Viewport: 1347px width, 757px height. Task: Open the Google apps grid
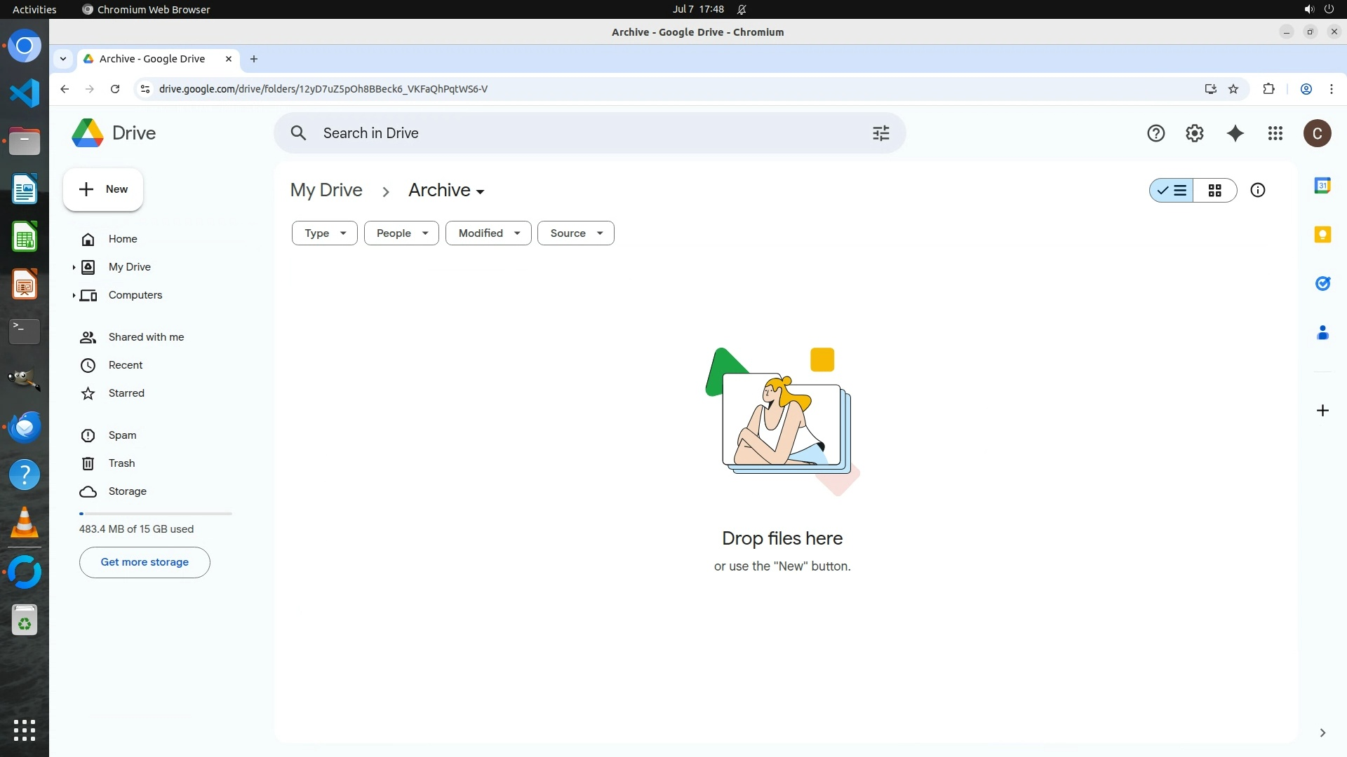(x=1275, y=133)
